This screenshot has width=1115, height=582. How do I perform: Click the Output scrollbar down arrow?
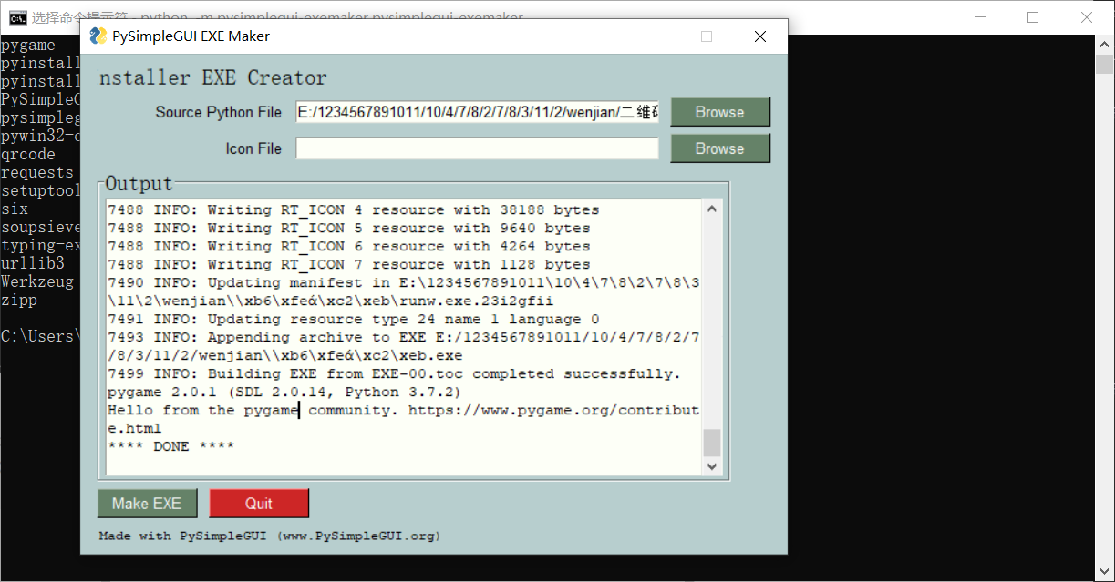click(x=712, y=465)
